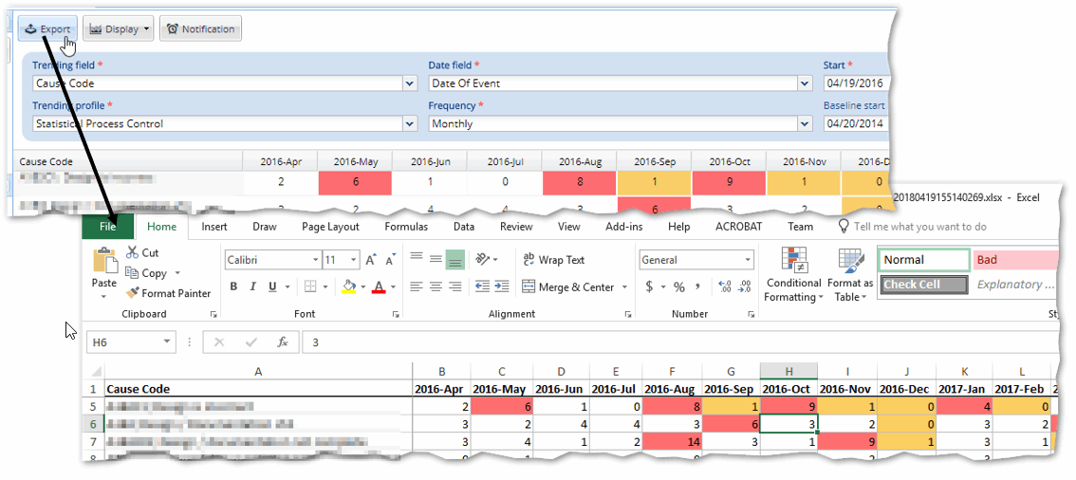Expand the General number format dropdown
The image size is (1076, 480).
748,260
